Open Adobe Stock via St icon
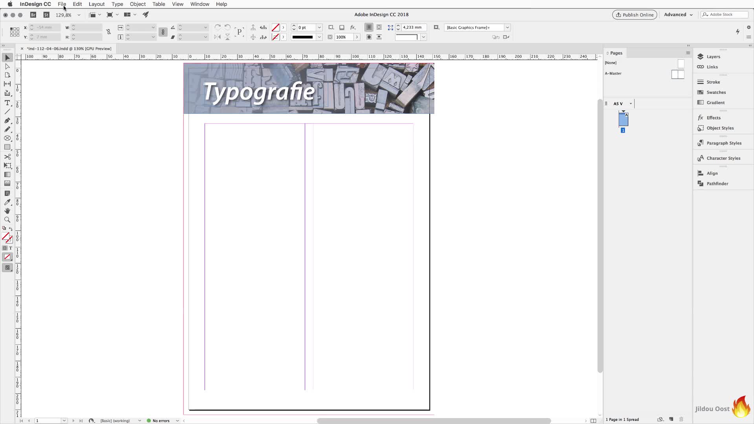754x424 pixels. click(x=46, y=15)
